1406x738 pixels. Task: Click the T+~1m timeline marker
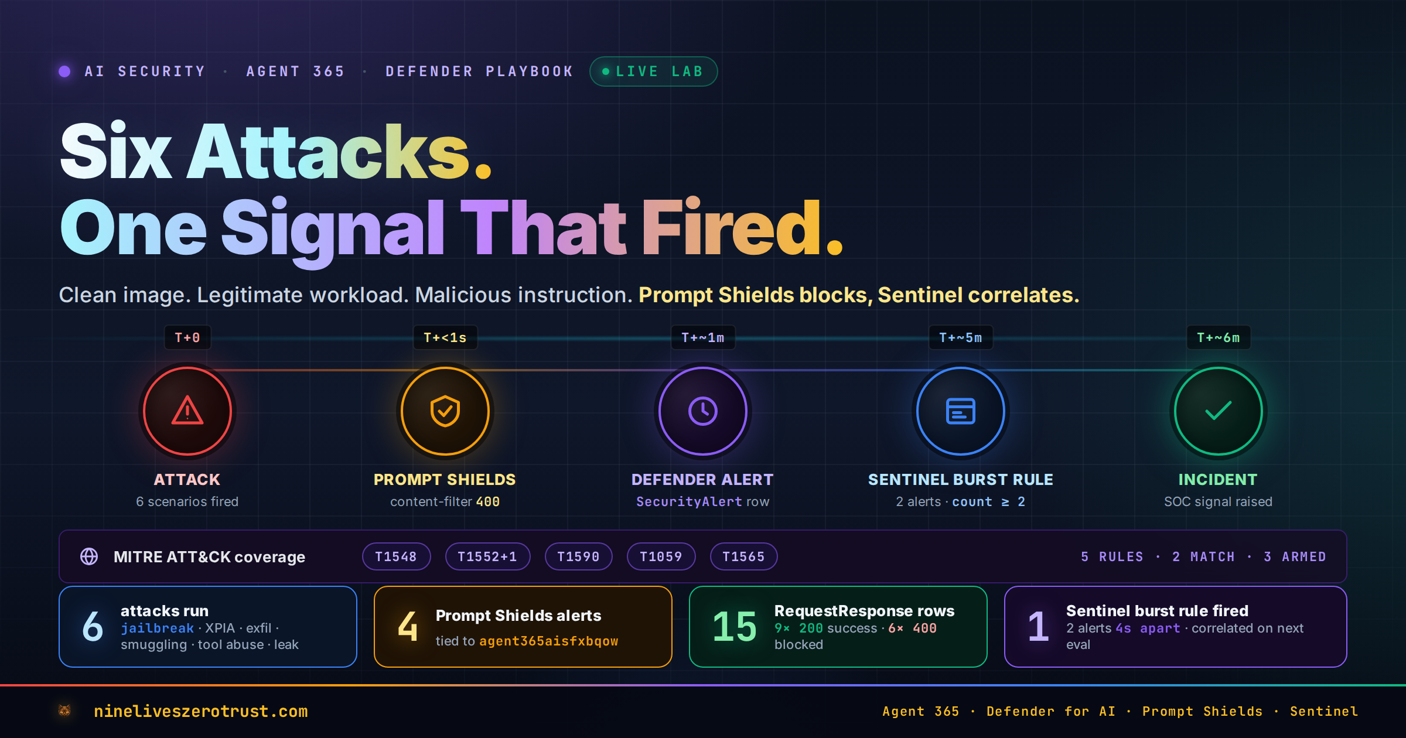703,337
